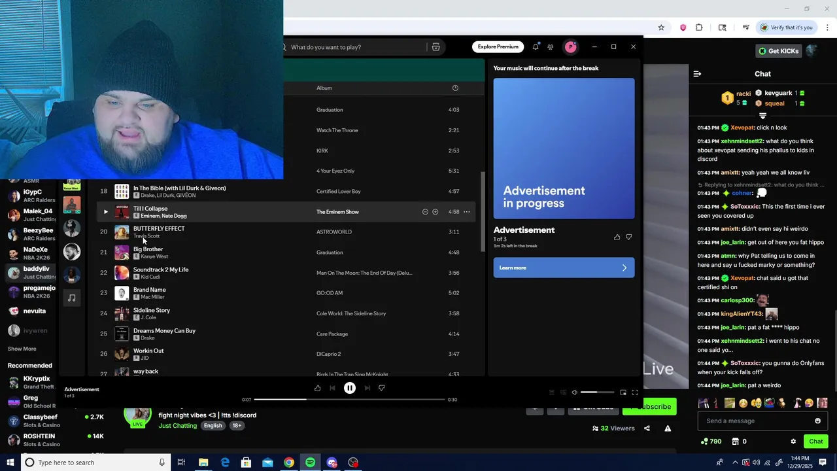This screenshot has height=471, width=837.
Task: Open Kid Cudi artist link
Action: (150, 277)
